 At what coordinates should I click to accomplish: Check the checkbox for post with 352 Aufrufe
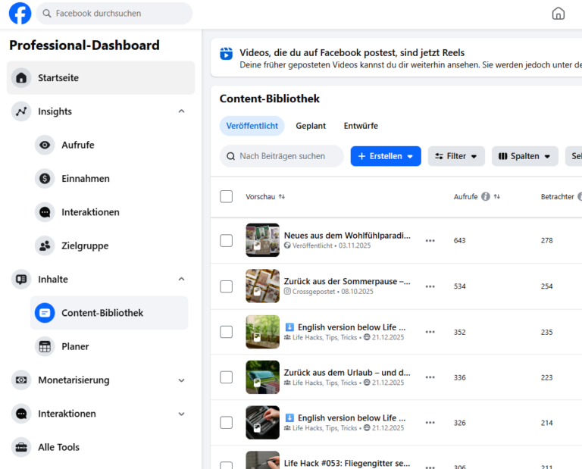click(226, 332)
